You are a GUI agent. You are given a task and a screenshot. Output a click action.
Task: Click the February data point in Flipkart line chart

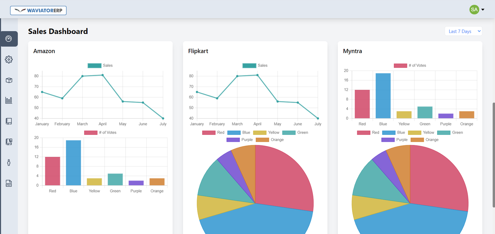[217, 98]
